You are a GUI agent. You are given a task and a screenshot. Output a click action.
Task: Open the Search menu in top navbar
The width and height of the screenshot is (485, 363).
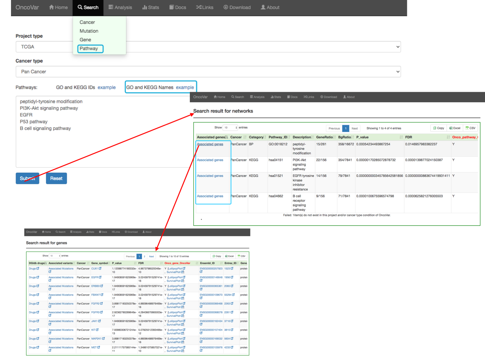(x=88, y=7)
